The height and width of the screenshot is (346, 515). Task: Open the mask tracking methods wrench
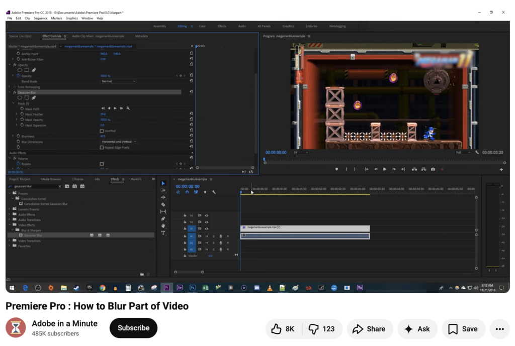pyautogui.click(x=128, y=108)
